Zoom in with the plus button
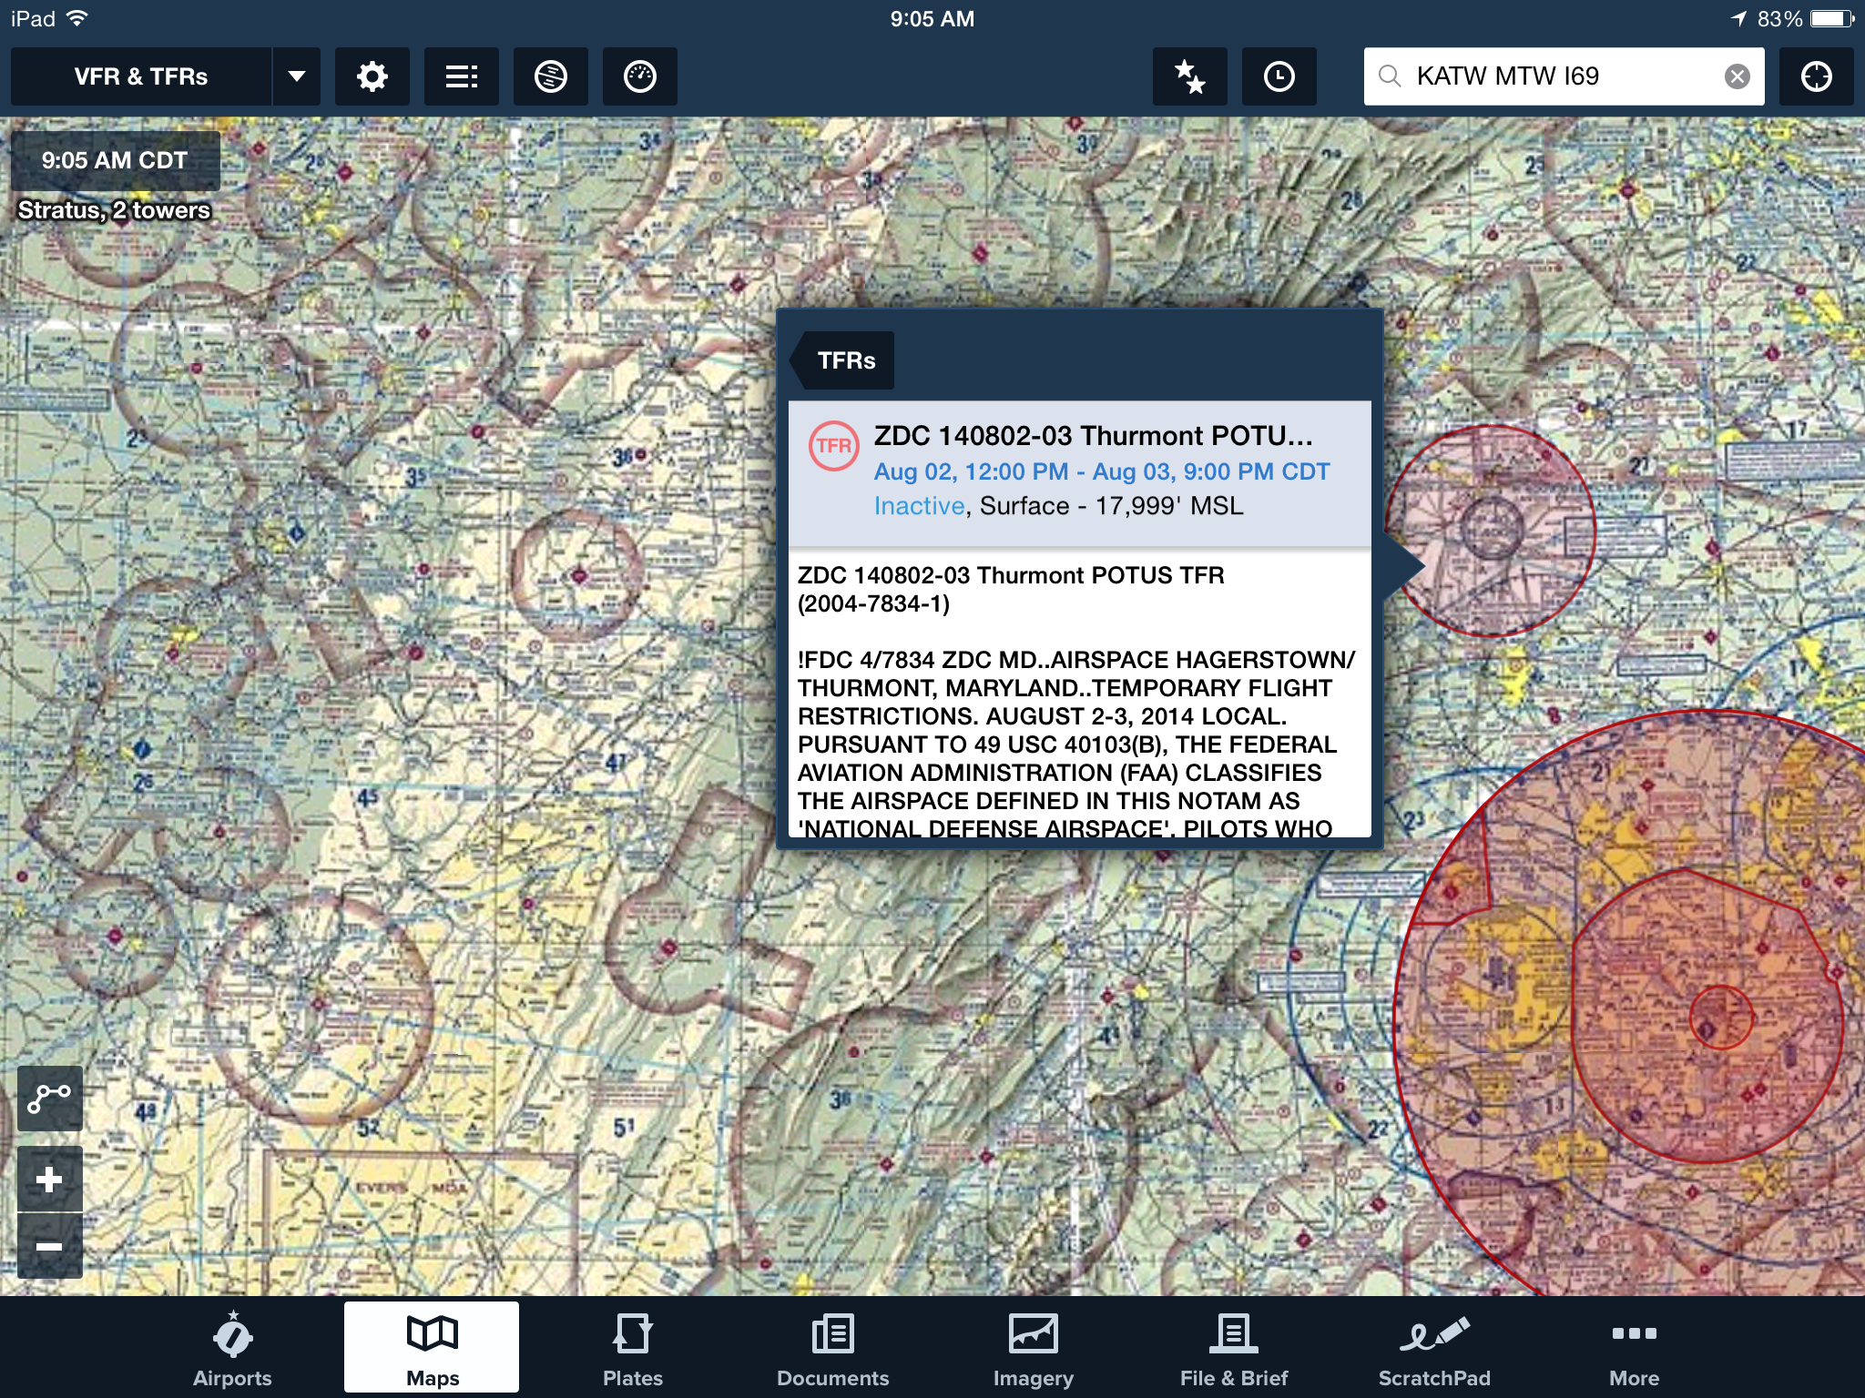Viewport: 1865px width, 1398px height. pyautogui.click(x=50, y=1180)
